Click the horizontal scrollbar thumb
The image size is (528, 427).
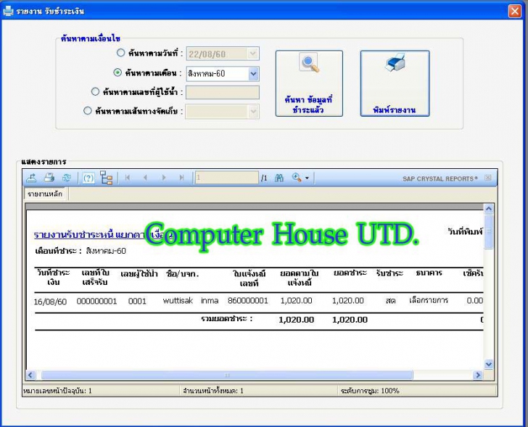point(227,375)
